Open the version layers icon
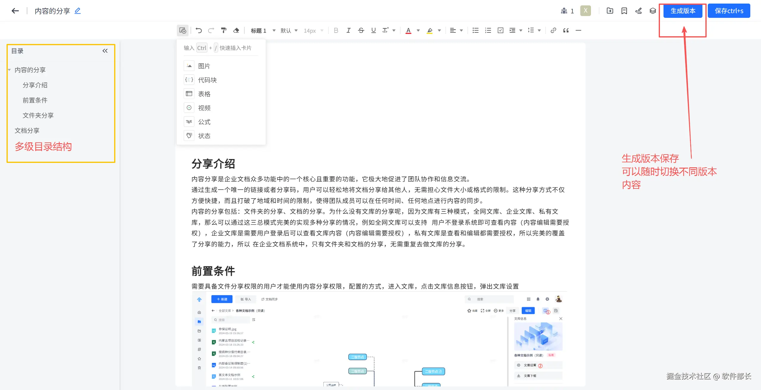 click(x=652, y=11)
